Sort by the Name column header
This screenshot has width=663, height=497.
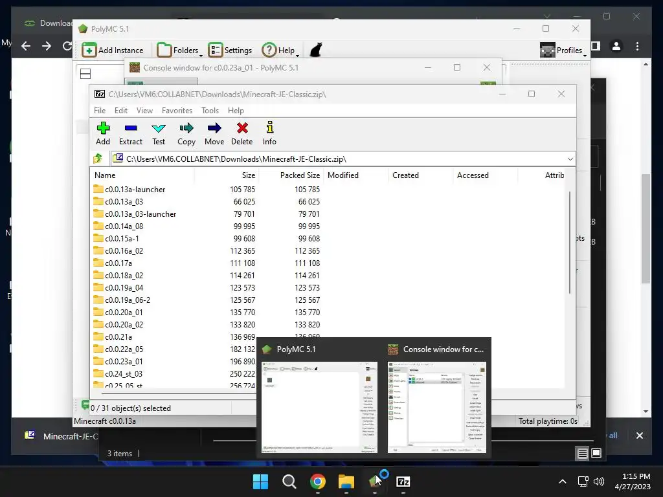tap(142, 175)
